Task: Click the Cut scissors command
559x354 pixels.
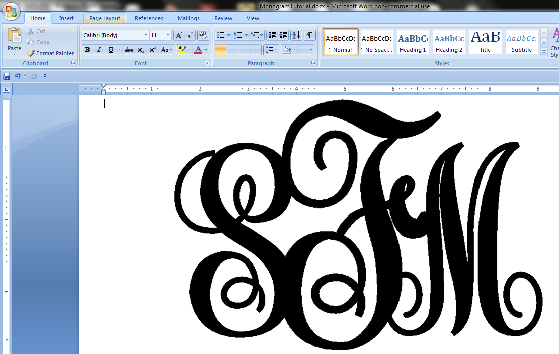Action: tap(36, 31)
